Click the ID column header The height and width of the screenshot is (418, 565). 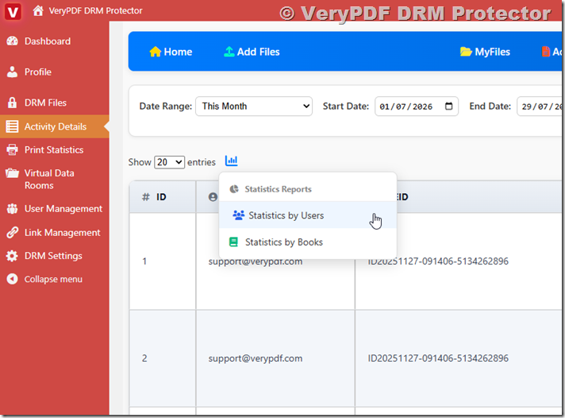163,197
